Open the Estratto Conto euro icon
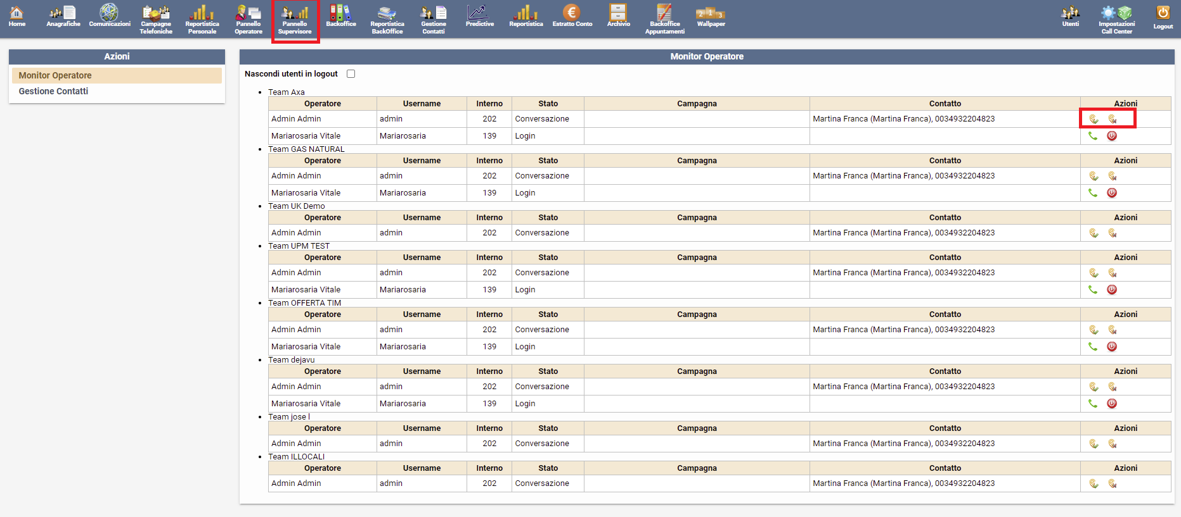 [x=572, y=16]
